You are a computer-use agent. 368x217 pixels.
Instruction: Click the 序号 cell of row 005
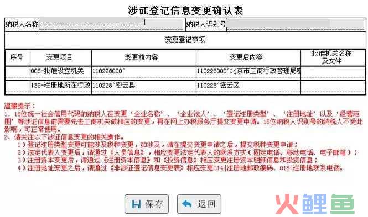pos(18,73)
